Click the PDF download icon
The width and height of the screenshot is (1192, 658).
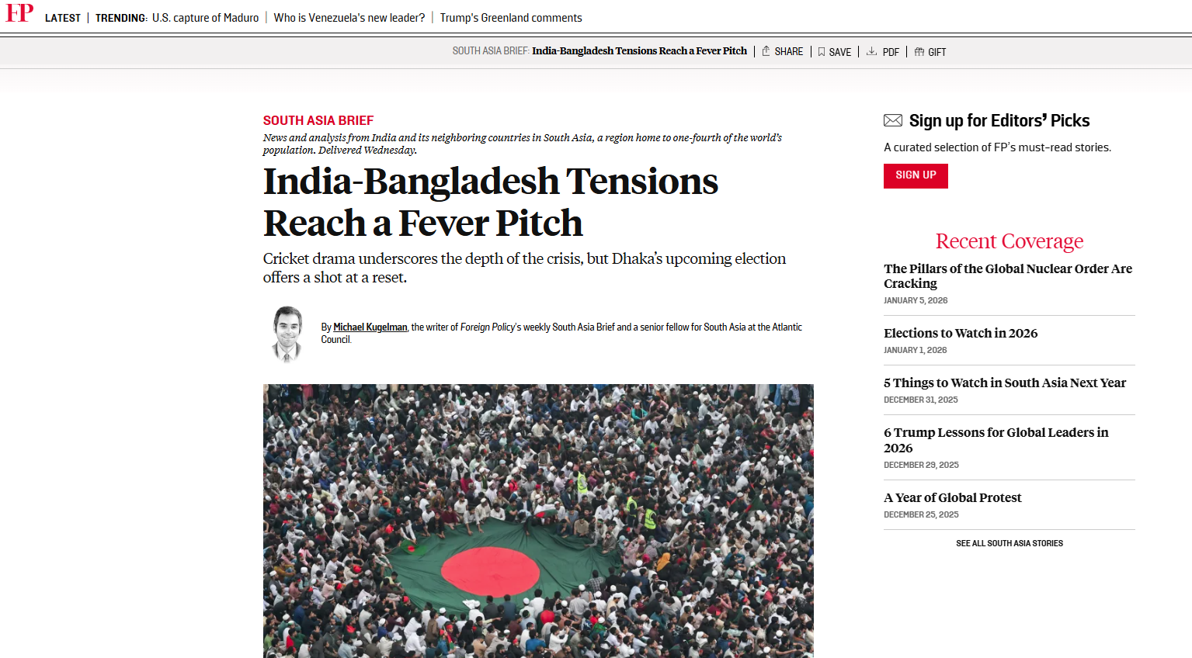872,51
